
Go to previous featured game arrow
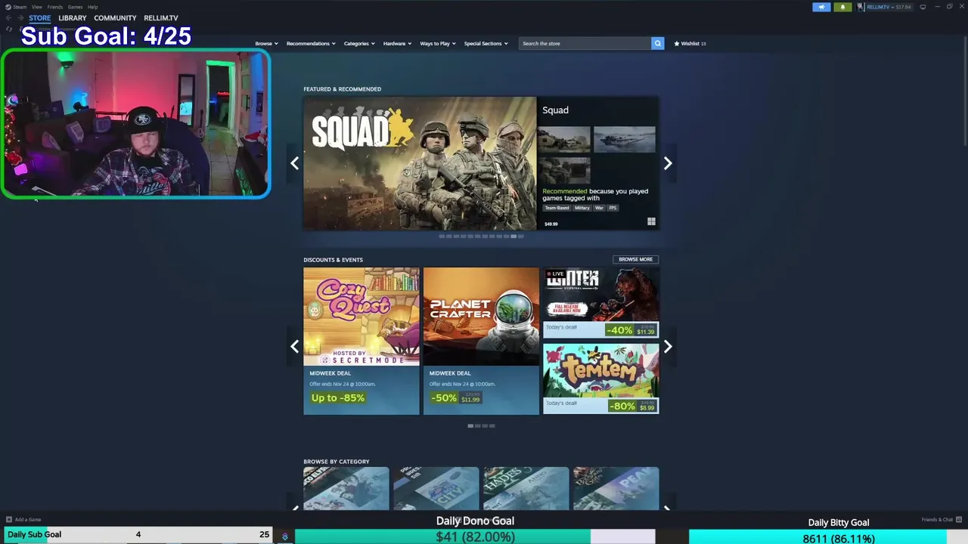coord(295,163)
